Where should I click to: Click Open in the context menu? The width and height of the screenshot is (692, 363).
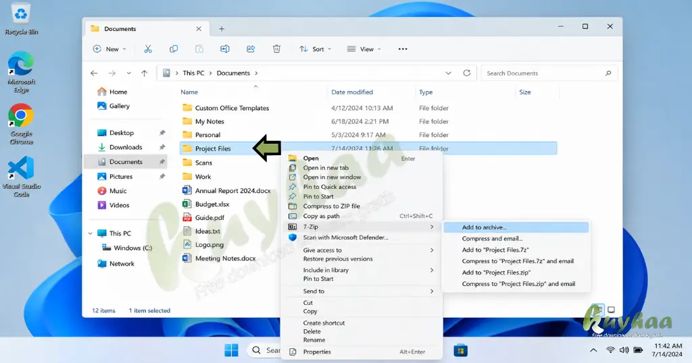point(361,158)
